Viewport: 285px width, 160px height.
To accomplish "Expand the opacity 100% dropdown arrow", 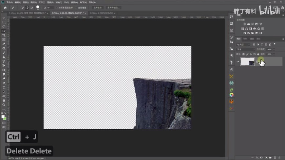I will pyautogui.click(x=274, y=49).
